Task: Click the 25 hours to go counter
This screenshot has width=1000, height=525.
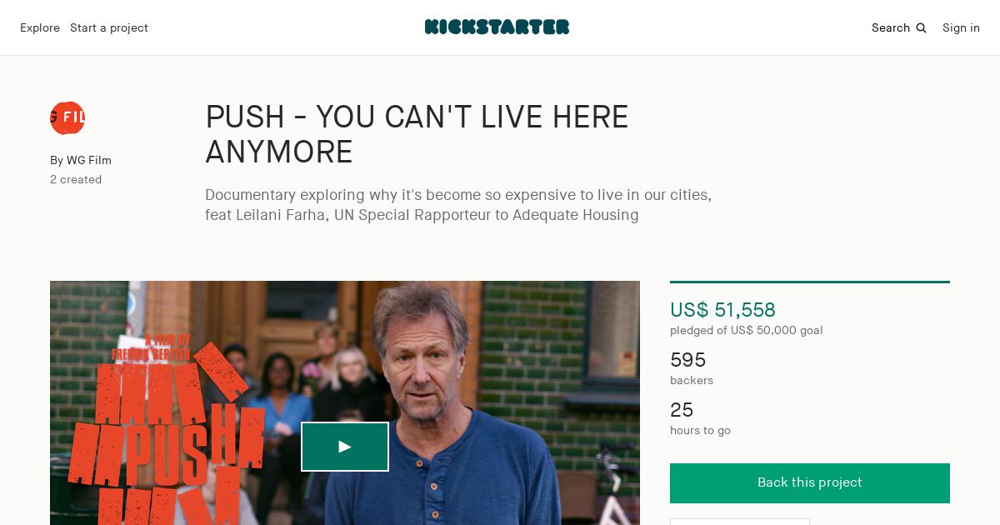Action: coord(682,410)
